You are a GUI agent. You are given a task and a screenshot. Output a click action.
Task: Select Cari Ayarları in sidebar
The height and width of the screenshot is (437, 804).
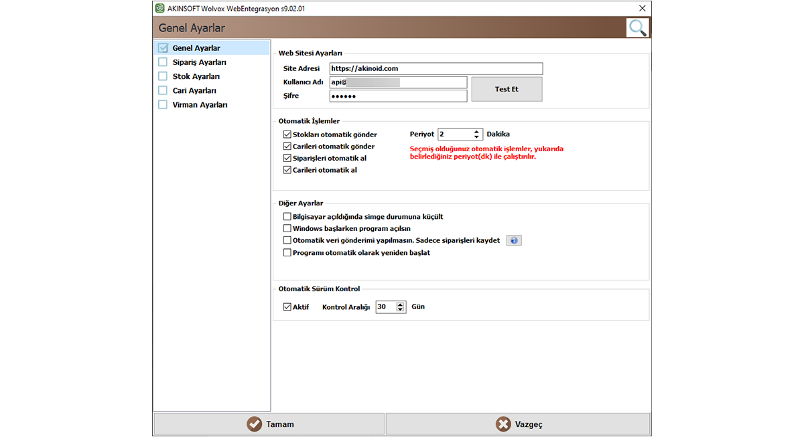(194, 90)
